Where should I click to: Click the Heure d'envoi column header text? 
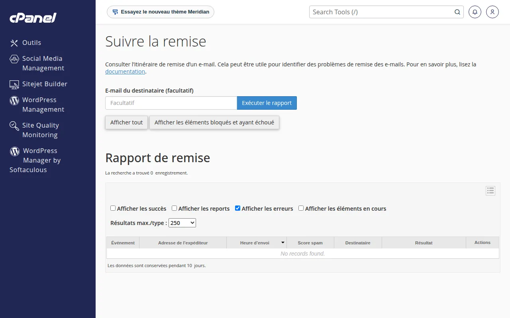[x=255, y=243]
